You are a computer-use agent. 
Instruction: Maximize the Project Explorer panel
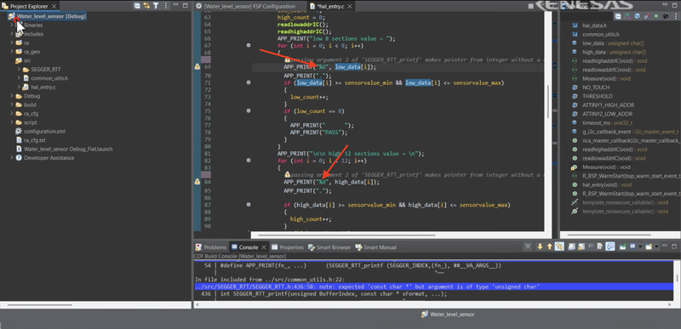click(185, 6)
